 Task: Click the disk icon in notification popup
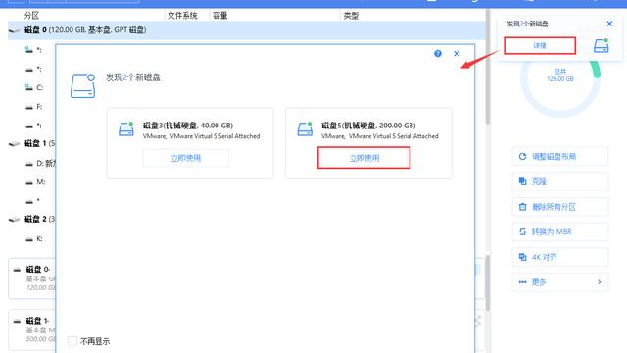click(x=601, y=46)
